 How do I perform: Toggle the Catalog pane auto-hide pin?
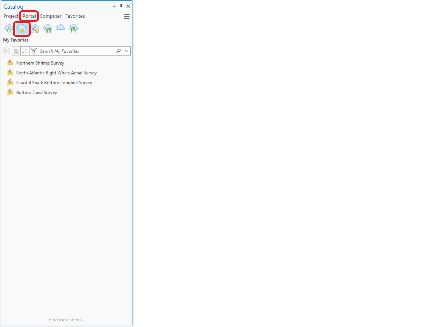(121, 6)
